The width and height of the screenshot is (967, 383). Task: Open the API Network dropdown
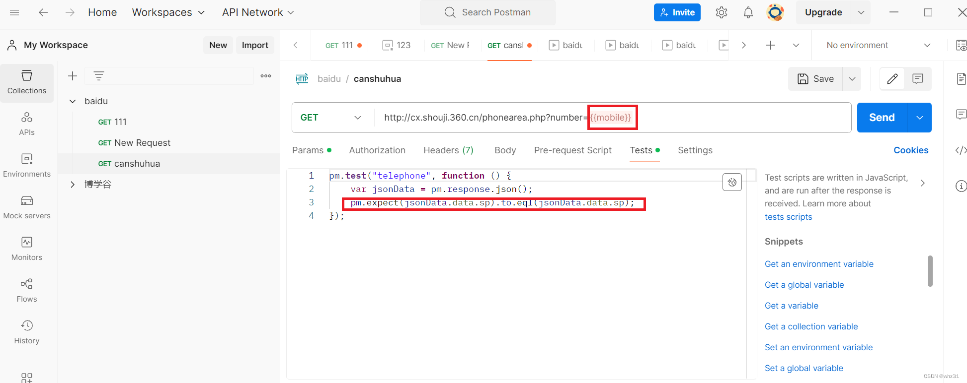[x=258, y=12]
